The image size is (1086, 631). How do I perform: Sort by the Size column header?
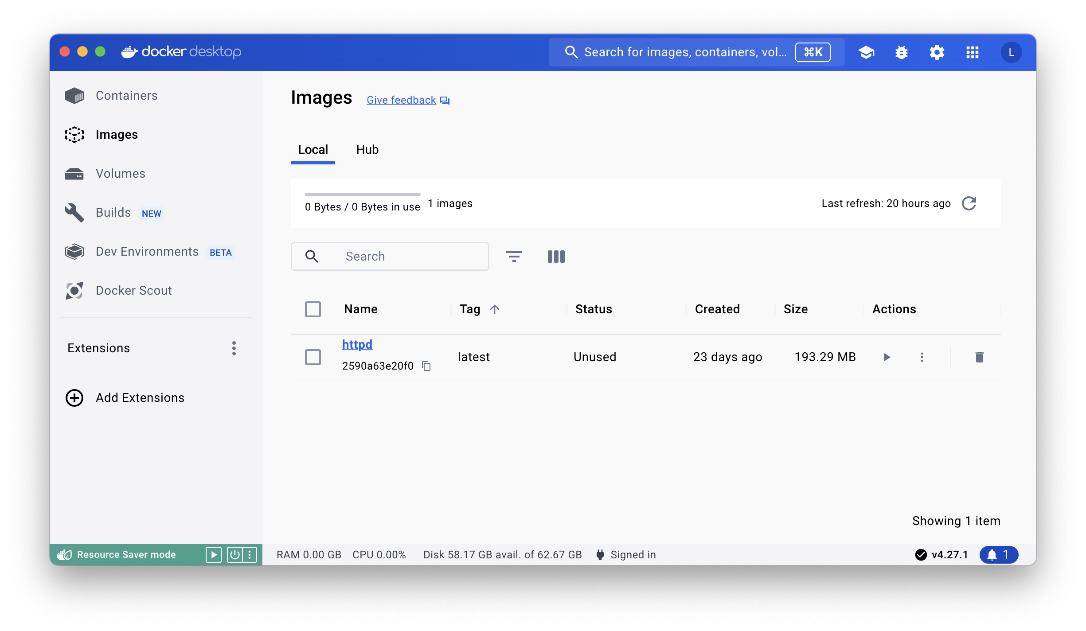796,309
